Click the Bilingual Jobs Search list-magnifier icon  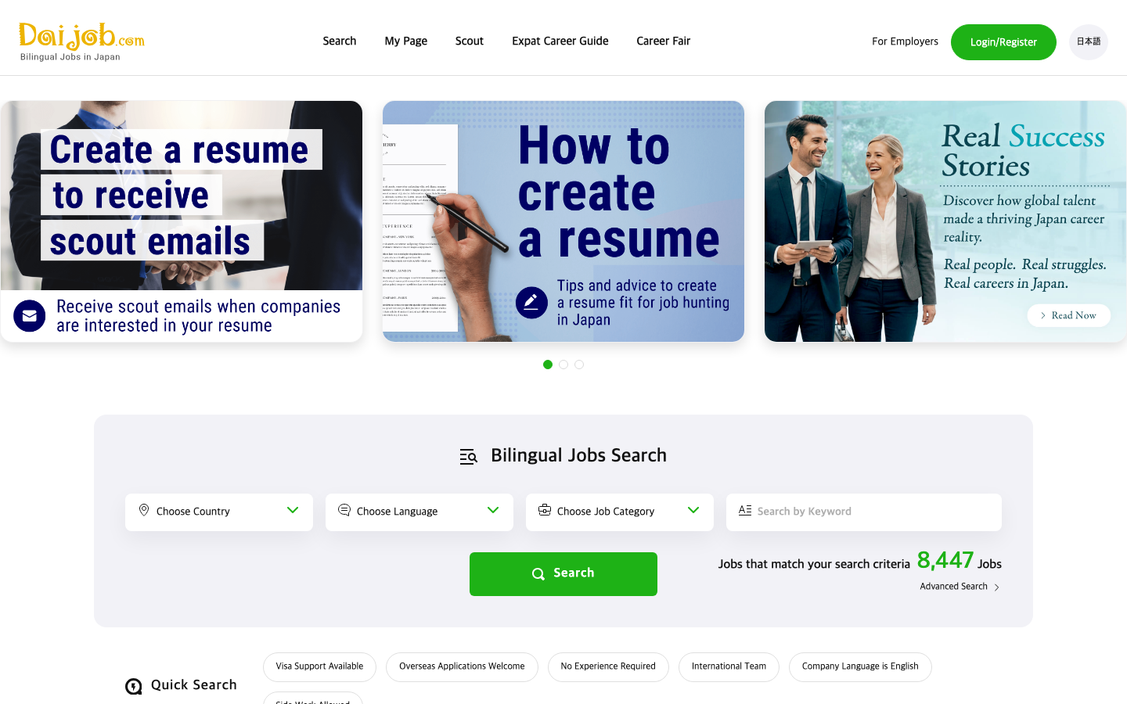tap(468, 457)
